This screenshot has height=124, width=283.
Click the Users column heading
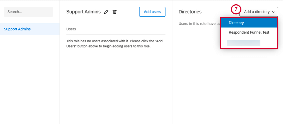pos(71,29)
